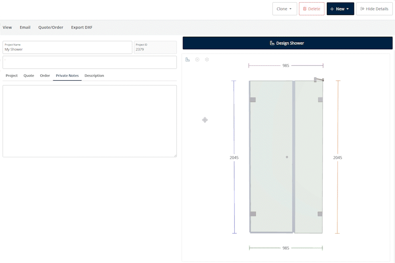This screenshot has width=395, height=263.
Task: Select the upper left hinge on the glass
Action: pyautogui.click(x=253, y=100)
